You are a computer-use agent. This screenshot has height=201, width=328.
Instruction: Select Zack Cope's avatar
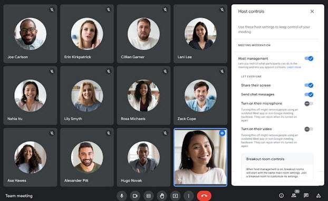click(x=200, y=95)
